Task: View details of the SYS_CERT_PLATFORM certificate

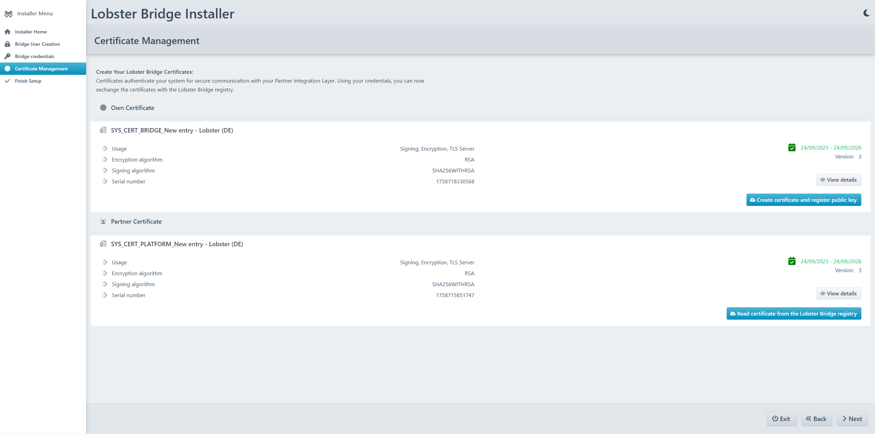Action: pos(838,294)
